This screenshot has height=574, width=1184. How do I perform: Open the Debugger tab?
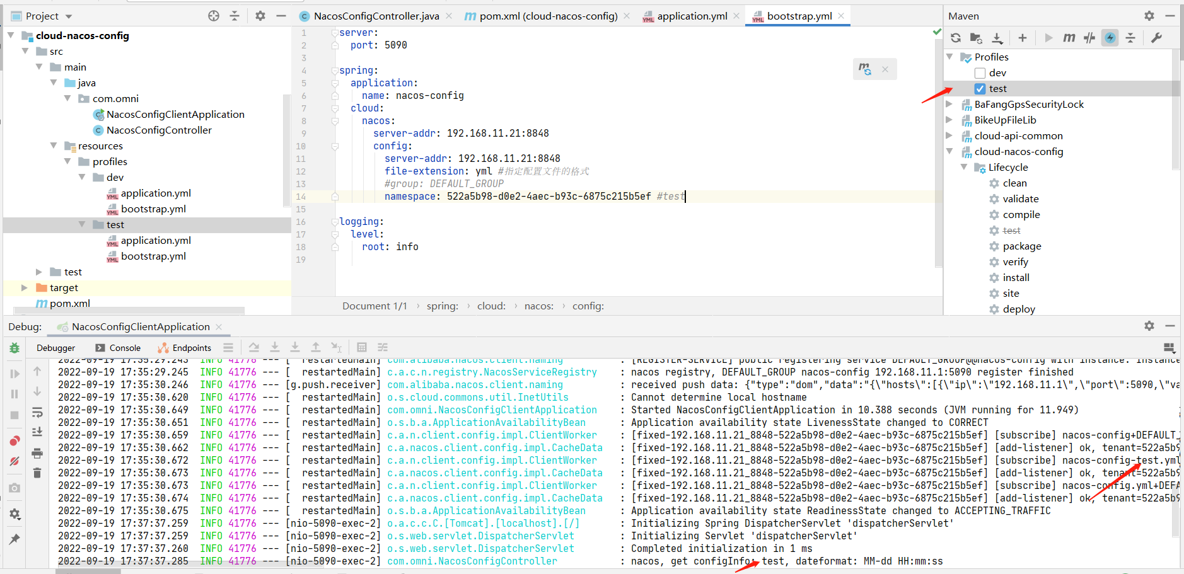pyautogui.click(x=55, y=348)
